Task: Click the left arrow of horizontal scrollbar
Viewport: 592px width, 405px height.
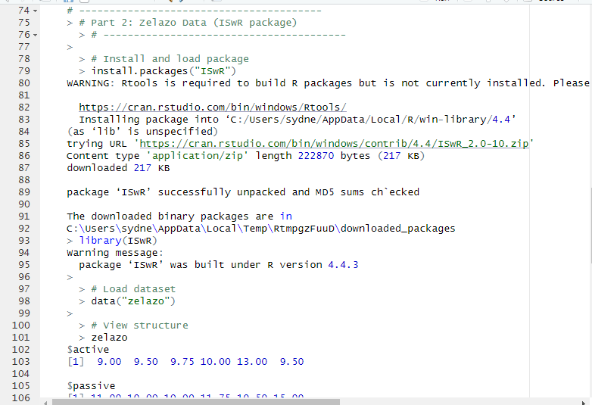Action: click(x=47, y=401)
